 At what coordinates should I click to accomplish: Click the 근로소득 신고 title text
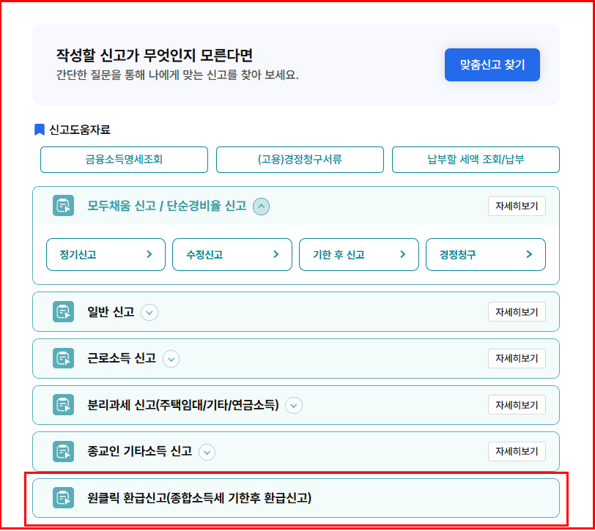coord(122,358)
